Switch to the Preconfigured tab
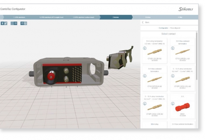This screenshot has width=205, height=140. tap(175, 27)
